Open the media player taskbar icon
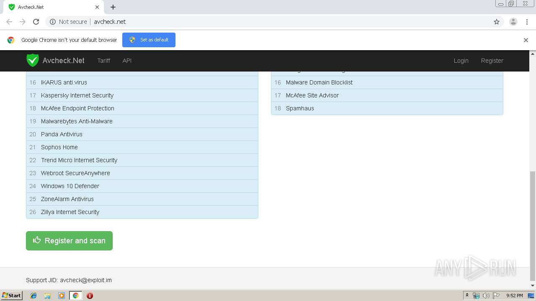Image resolution: width=536 pixels, height=301 pixels. pos(62,296)
